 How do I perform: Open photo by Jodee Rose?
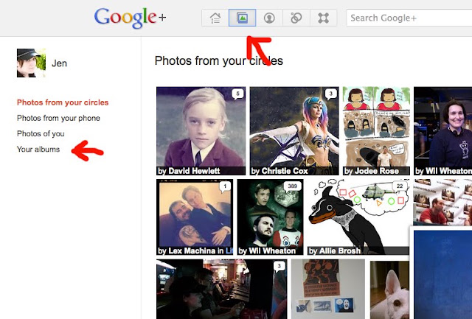(376, 131)
